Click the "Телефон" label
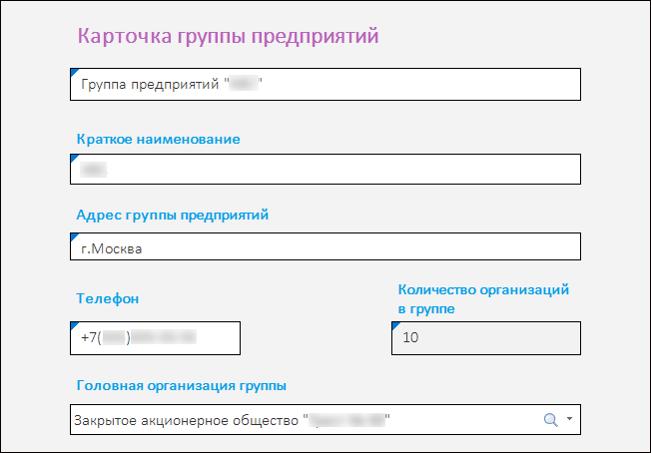This screenshot has height=453, width=651. point(107,297)
